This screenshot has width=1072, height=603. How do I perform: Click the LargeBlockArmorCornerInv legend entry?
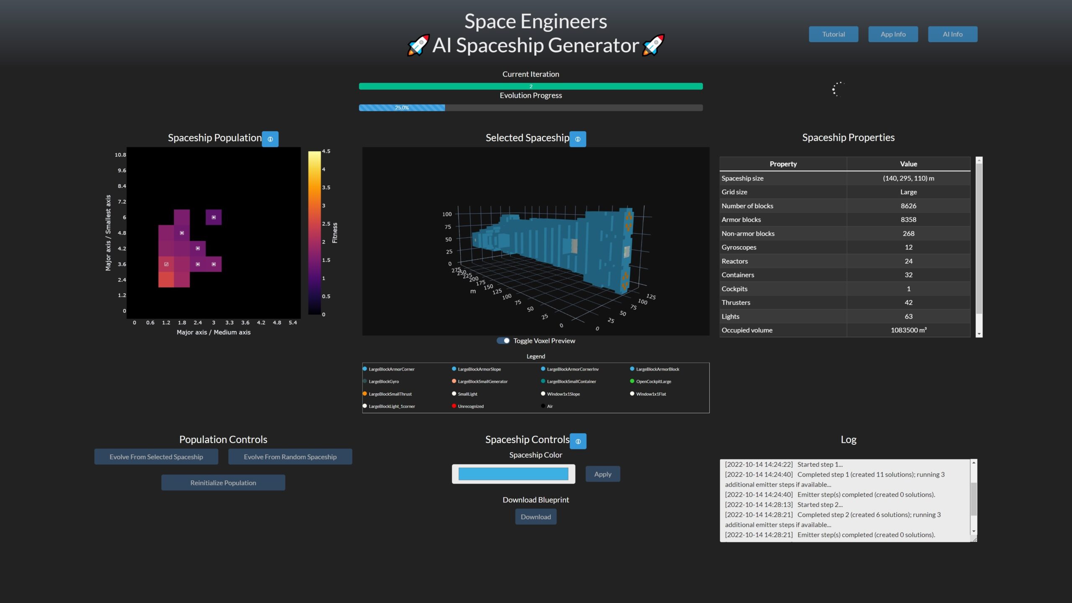pyautogui.click(x=570, y=369)
